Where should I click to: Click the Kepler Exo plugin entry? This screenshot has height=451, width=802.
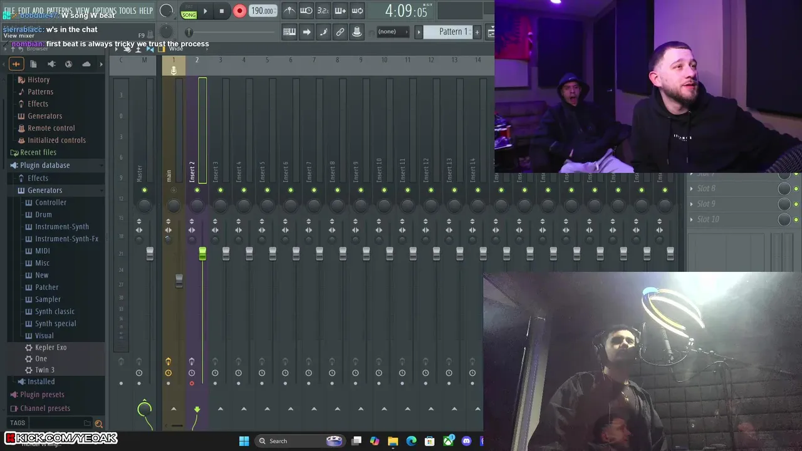pos(51,347)
